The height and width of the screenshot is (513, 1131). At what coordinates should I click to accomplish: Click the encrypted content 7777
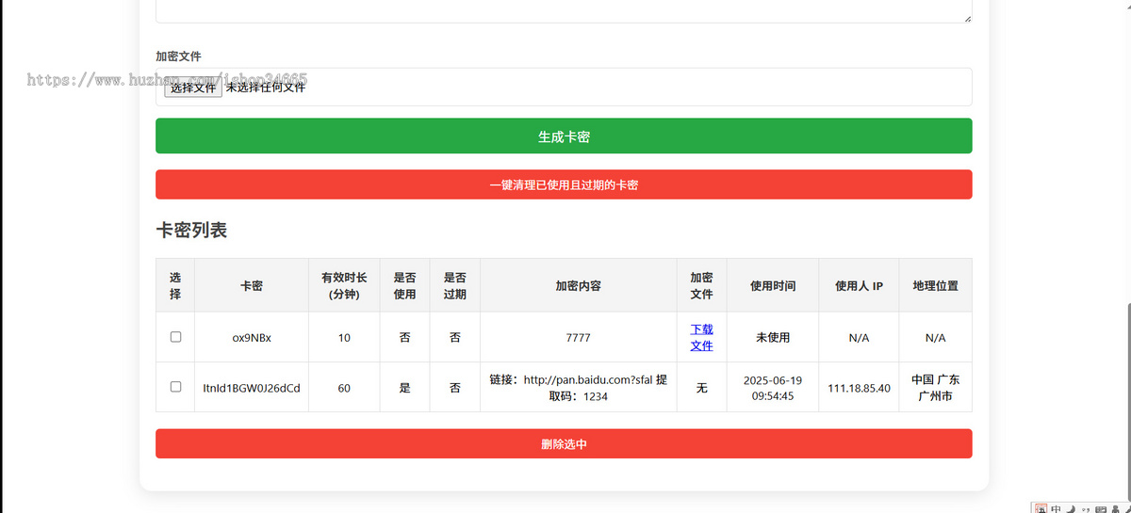[x=579, y=338]
